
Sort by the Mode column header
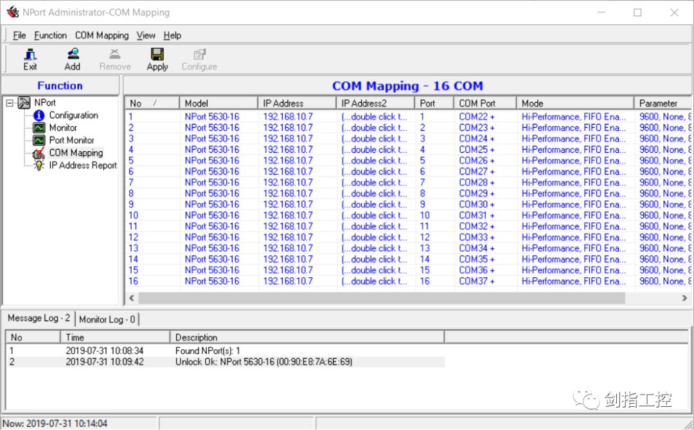575,103
